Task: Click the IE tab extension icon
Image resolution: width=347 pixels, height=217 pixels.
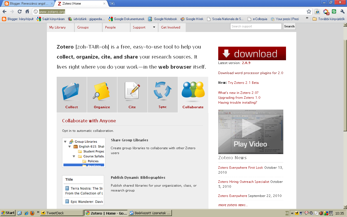Action: (x=317, y=12)
